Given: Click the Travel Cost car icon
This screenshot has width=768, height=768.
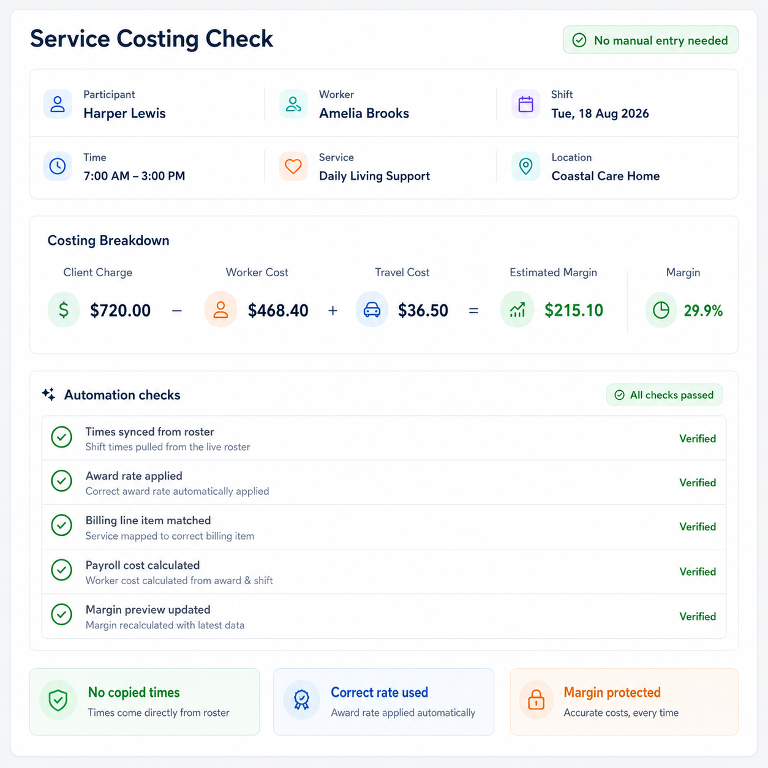Looking at the screenshot, I should [x=372, y=310].
